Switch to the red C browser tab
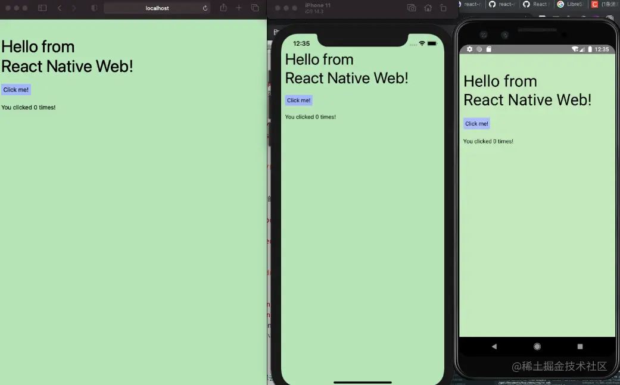The width and height of the screenshot is (620, 385). pyautogui.click(x=604, y=4)
